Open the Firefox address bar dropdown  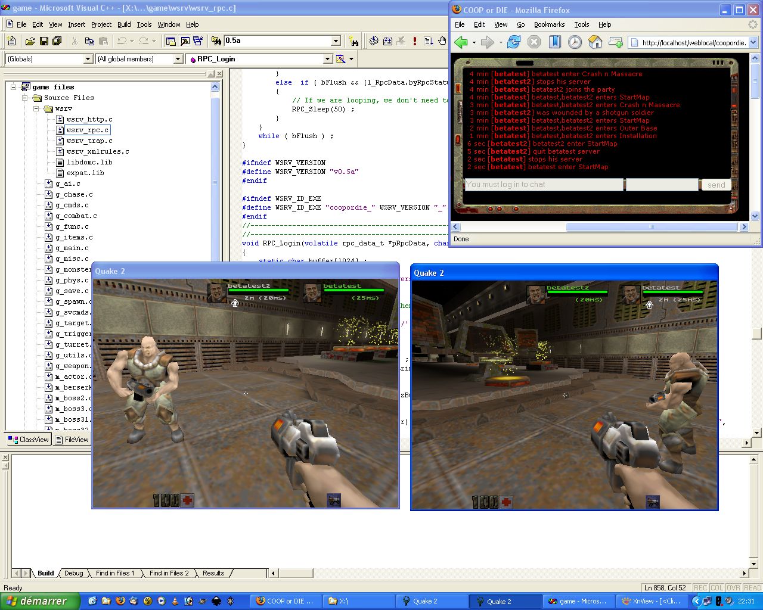click(x=753, y=43)
